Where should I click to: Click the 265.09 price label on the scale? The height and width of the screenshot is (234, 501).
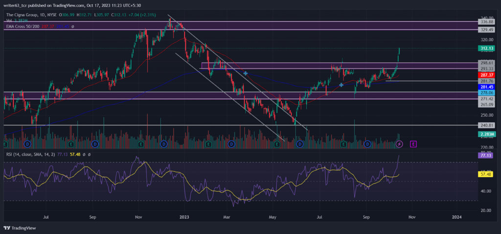point(486,105)
